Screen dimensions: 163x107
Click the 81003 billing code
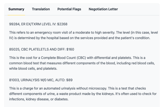point(14,80)
